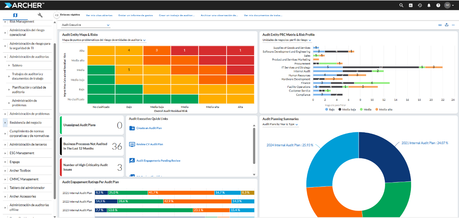Viewport: 459px width, 218px height.
Task: Expand the Audit Plans by Year & Type dropdown
Action: [280, 124]
